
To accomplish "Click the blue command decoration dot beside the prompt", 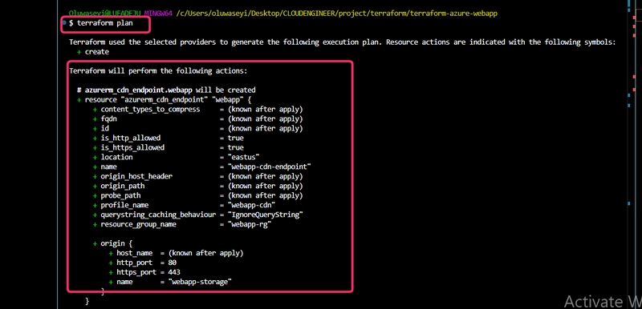I will tap(65, 23).
